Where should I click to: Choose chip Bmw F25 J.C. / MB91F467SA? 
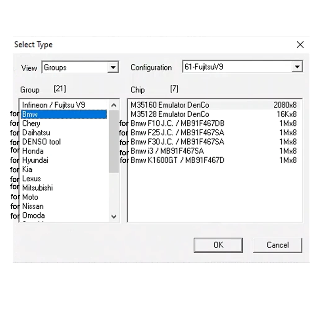pos(215,132)
